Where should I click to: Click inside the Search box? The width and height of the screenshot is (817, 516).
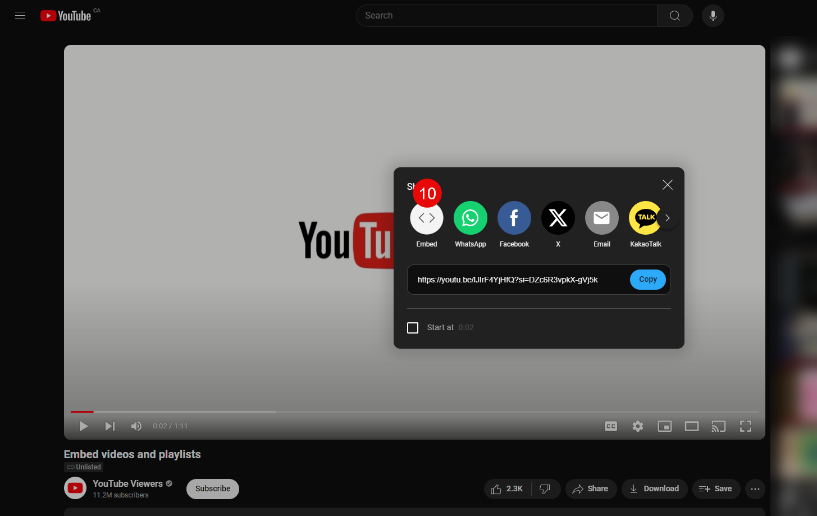pyautogui.click(x=506, y=16)
